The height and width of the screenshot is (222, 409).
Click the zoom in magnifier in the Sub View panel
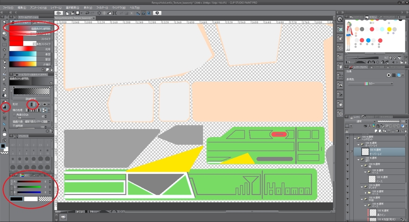pos(395,58)
